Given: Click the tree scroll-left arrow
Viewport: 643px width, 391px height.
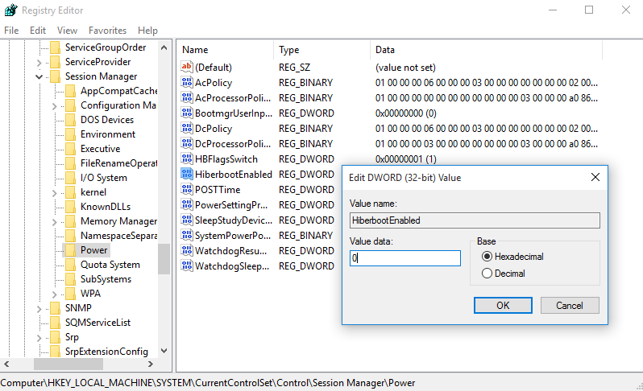Looking at the screenshot, I should click(x=6, y=364).
